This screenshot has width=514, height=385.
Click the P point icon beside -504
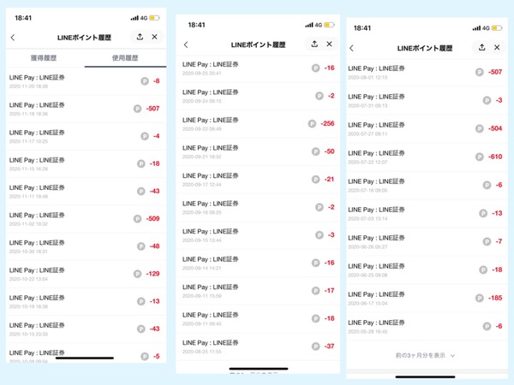(x=480, y=128)
